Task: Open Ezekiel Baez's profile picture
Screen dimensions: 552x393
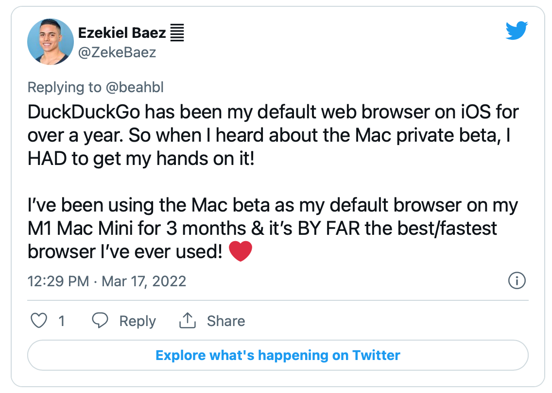Action: tap(51, 42)
